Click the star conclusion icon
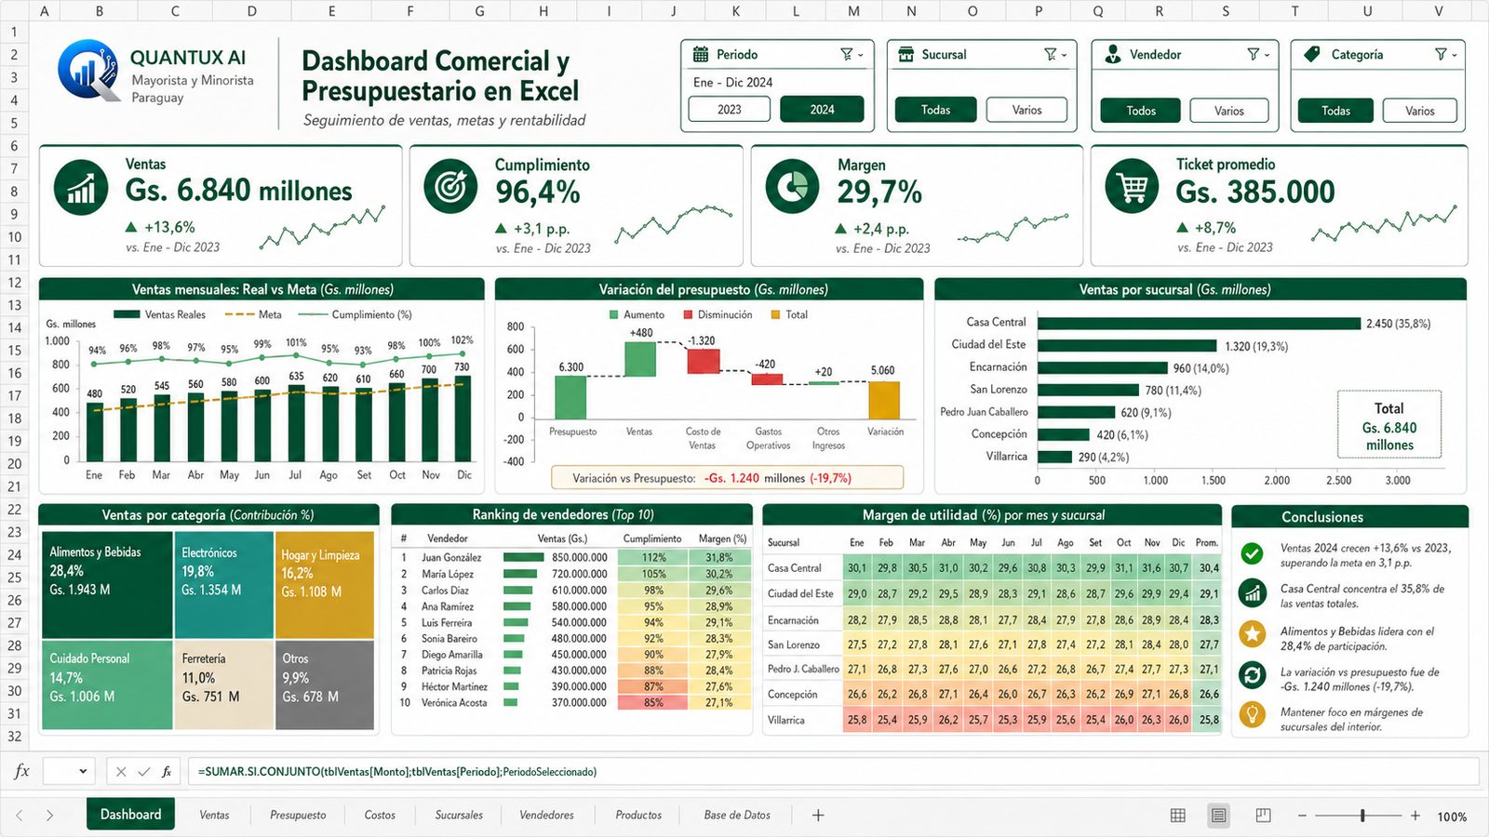Viewport: 1489px width, 837px height. [x=1253, y=634]
